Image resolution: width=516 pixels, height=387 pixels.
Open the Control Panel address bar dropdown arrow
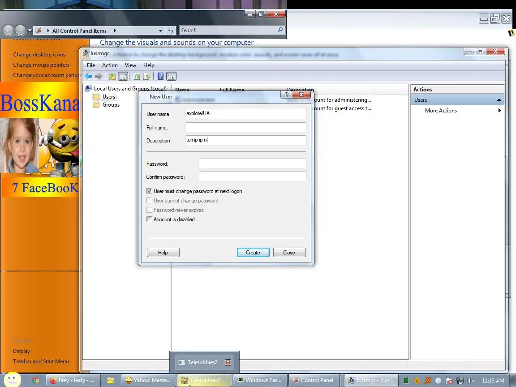[160, 30]
